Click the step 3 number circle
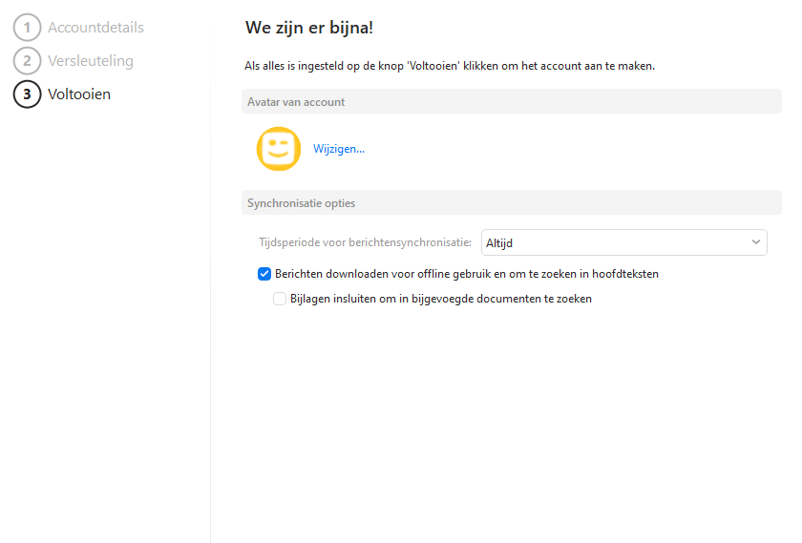This screenshot has width=802, height=543. 27,94
